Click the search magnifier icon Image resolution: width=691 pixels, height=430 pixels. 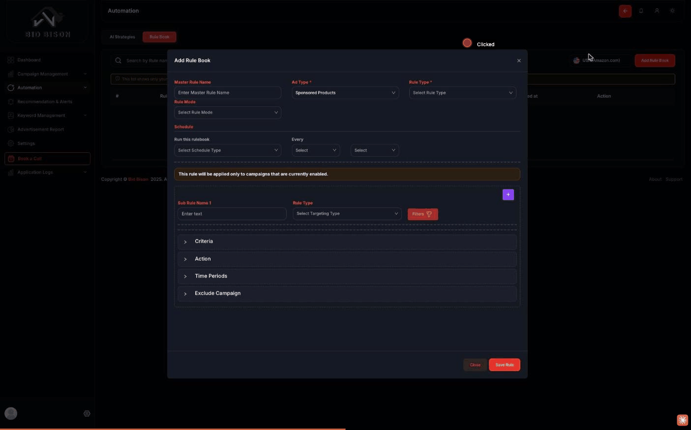point(118,60)
